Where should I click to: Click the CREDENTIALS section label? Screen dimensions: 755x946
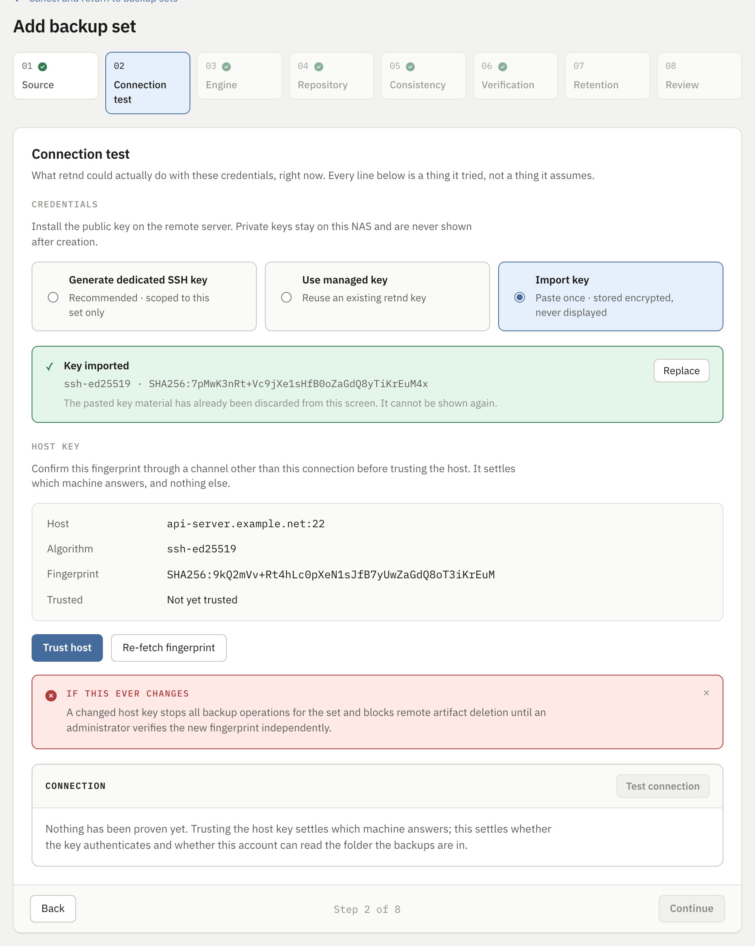click(x=64, y=205)
